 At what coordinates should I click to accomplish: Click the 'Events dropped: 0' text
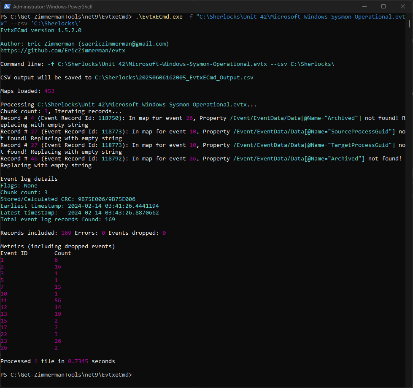(137, 233)
